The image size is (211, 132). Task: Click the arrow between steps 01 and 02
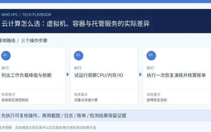(x=68, y=75)
